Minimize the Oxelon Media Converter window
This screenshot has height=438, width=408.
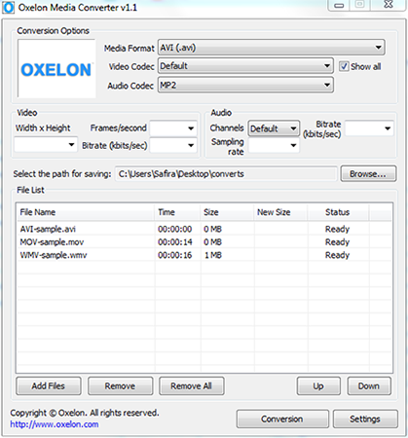pos(339,5)
